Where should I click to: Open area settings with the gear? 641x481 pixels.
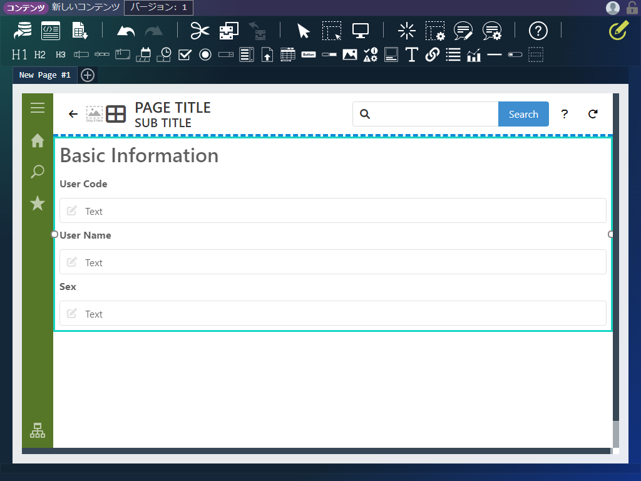click(x=435, y=31)
